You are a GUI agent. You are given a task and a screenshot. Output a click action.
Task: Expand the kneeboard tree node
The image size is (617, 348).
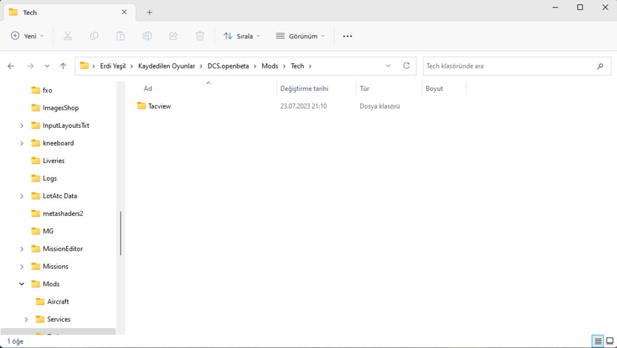tap(22, 143)
